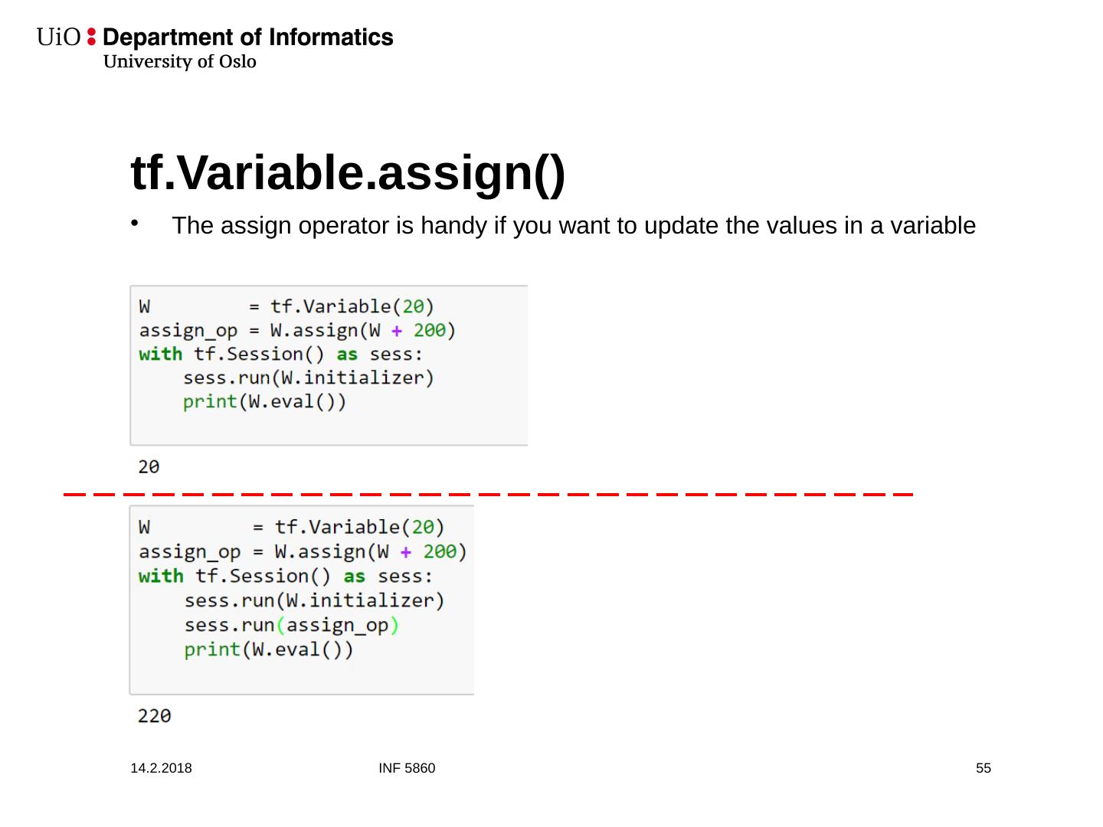1103x827 pixels.
Task: Click the tf.Variable.assign() slide title
Action: [x=348, y=172]
